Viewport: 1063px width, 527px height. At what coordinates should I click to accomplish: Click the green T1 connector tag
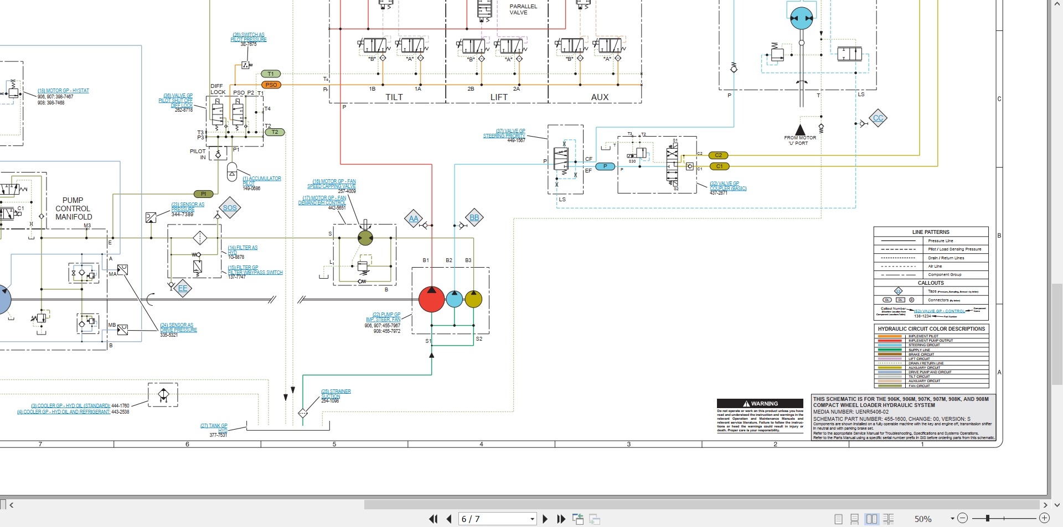(x=271, y=74)
